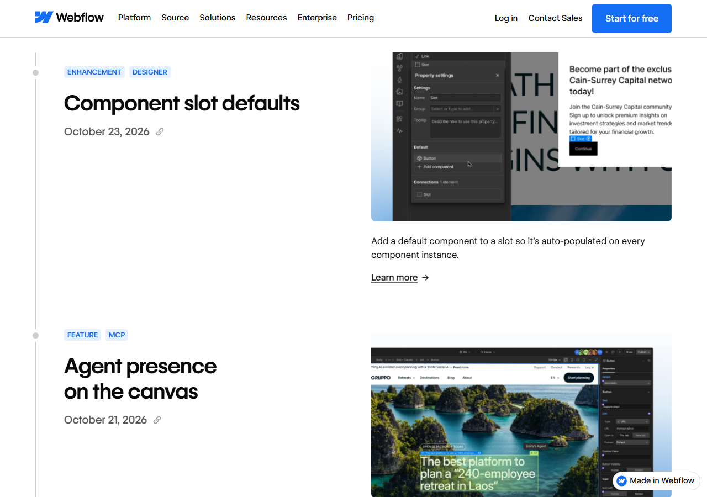Go to the Enterprise page
Screen dimensions: 707x497
[317, 18]
